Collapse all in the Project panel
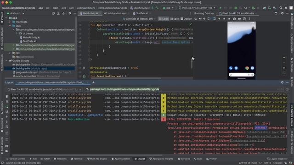This screenshot has width=294, height=165. [63, 13]
